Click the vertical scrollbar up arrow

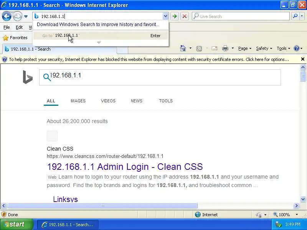click(303, 67)
